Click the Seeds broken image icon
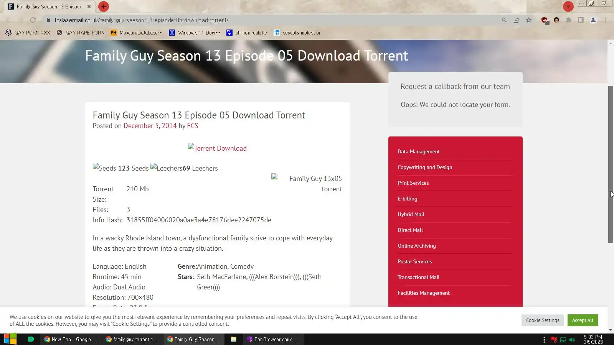This screenshot has width=614, height=345. tap(104, 168)
